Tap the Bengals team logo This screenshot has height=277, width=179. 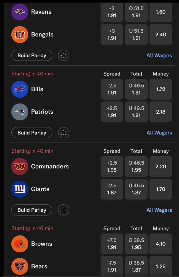20,34
